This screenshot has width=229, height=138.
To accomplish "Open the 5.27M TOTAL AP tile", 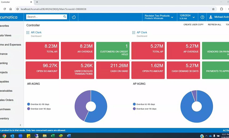I will (x=148, y=51).
